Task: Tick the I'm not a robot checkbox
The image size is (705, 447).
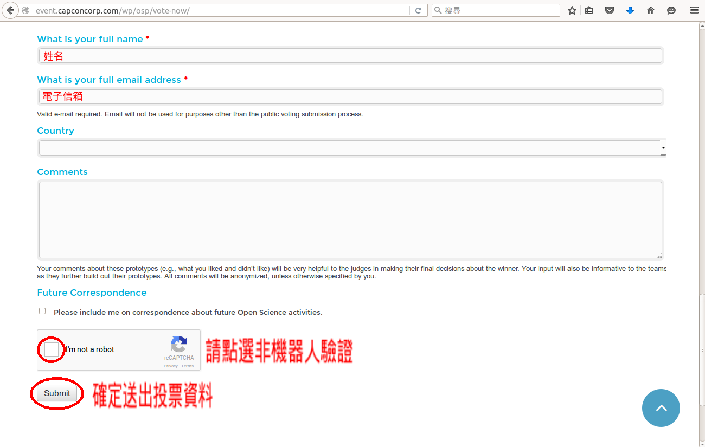Action: (x=52, y=350)
